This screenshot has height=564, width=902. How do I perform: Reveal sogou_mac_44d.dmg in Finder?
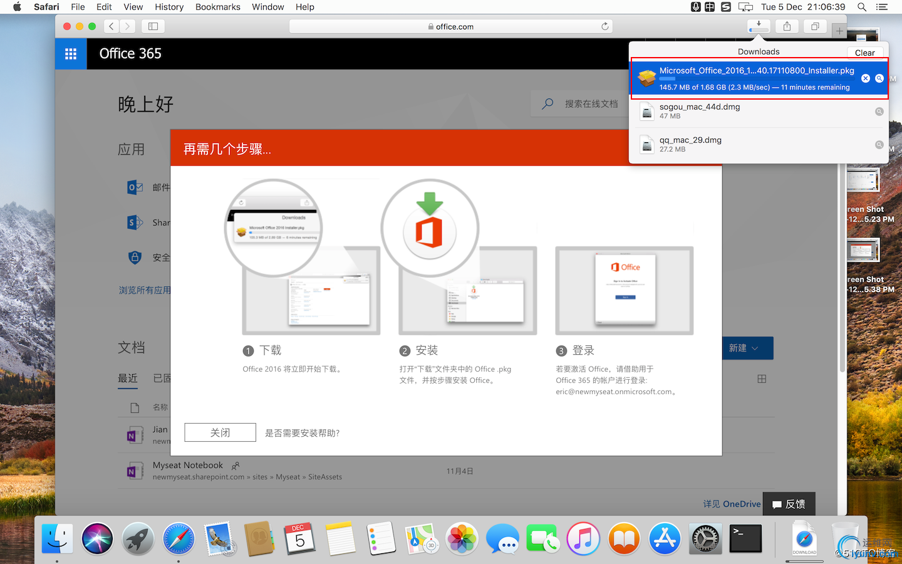tap(879, 112)
